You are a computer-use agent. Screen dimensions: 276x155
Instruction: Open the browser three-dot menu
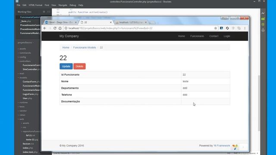point(245,28)
